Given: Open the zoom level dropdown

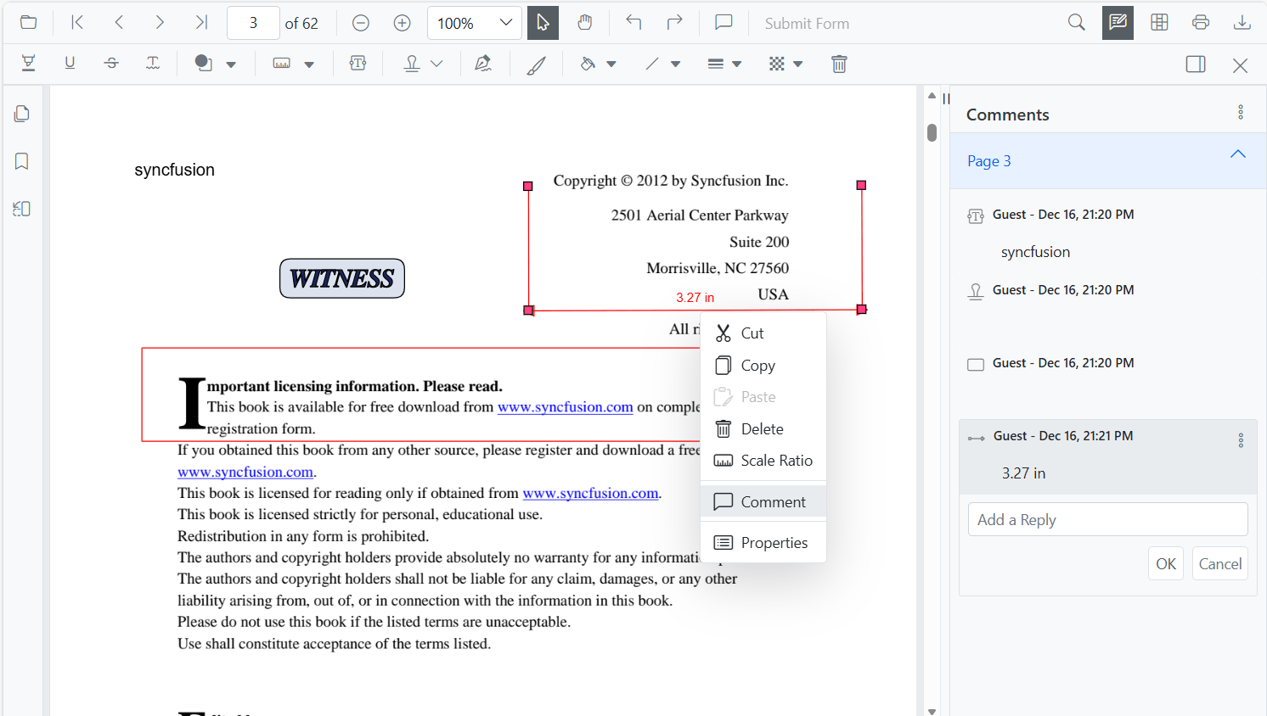Looking at the screenshot, I should coord(506,23).
